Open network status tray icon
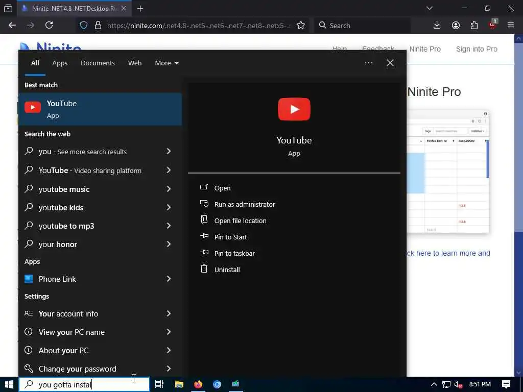This screenshot has width=523, height=392. (x=446, y=384)
